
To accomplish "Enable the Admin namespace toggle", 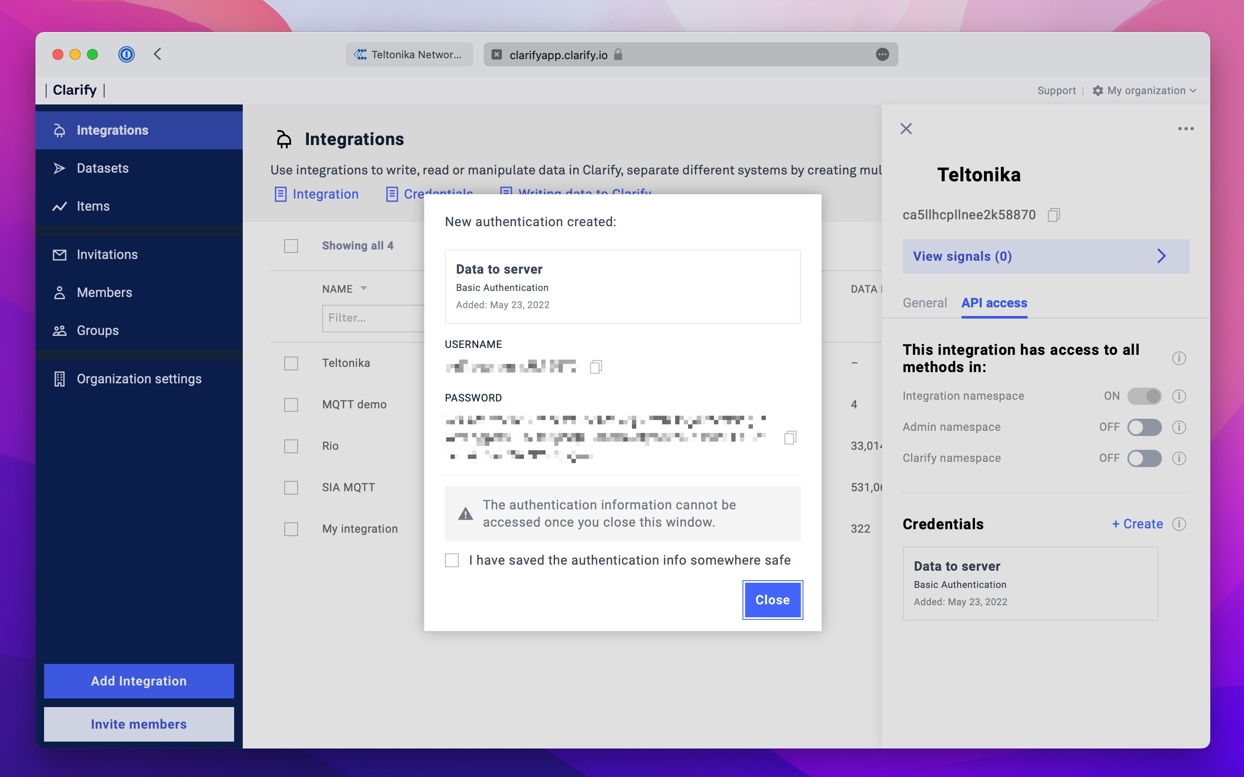I will (x=1144, y=427).
